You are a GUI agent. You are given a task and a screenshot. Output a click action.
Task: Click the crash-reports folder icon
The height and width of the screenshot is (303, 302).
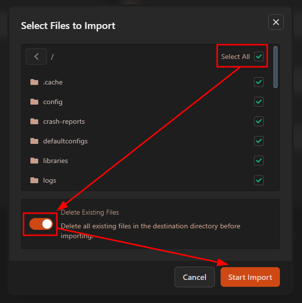[34, 121]
